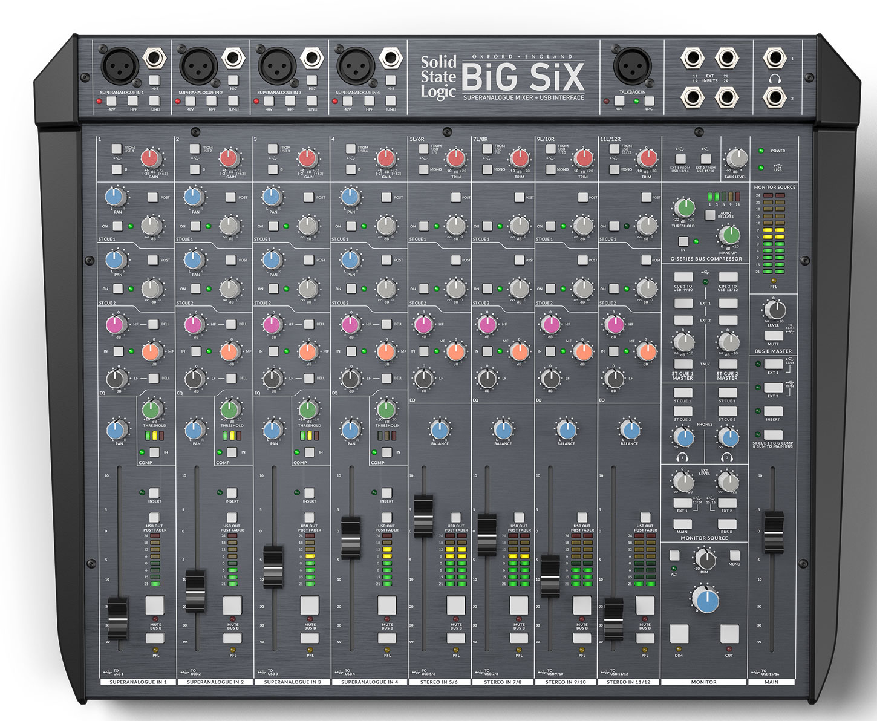Viewport: 877px width, 721px height.
Task: Switch the COMP IN button on channel 2
Action: pyautogui.click(x=232, y=452)
